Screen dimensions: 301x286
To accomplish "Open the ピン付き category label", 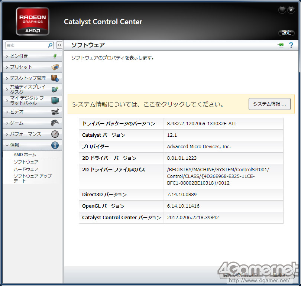I will 19,56.
